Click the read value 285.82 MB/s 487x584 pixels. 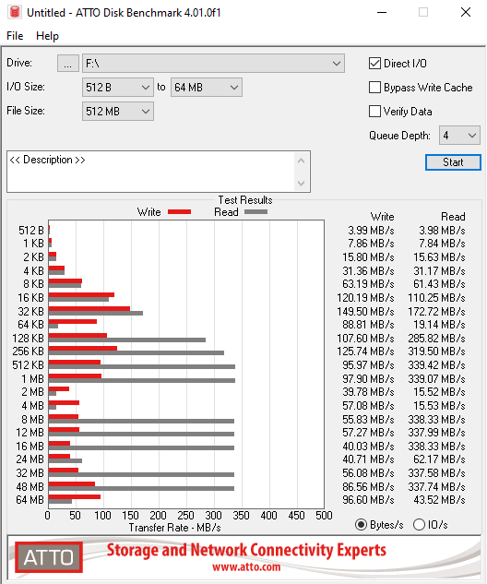click(x=436, y=339)
